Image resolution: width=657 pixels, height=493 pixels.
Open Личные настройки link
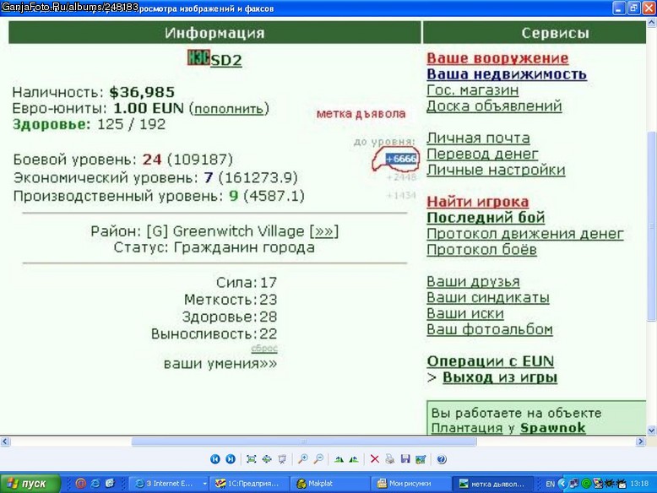tap(496, 170)
